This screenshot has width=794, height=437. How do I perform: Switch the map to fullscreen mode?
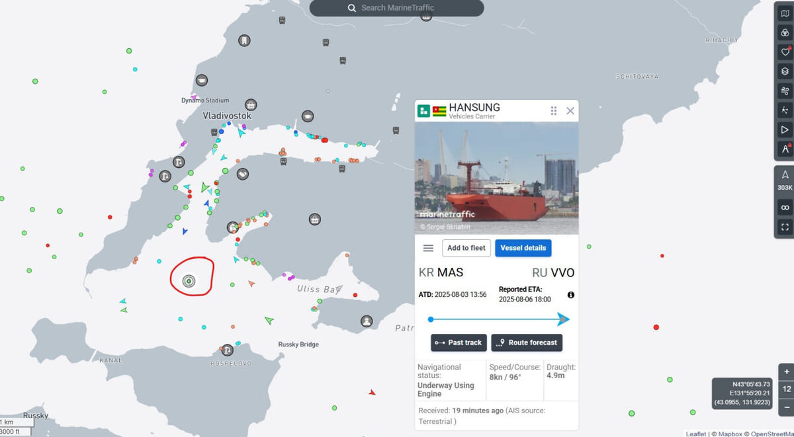tap(785, 227)
